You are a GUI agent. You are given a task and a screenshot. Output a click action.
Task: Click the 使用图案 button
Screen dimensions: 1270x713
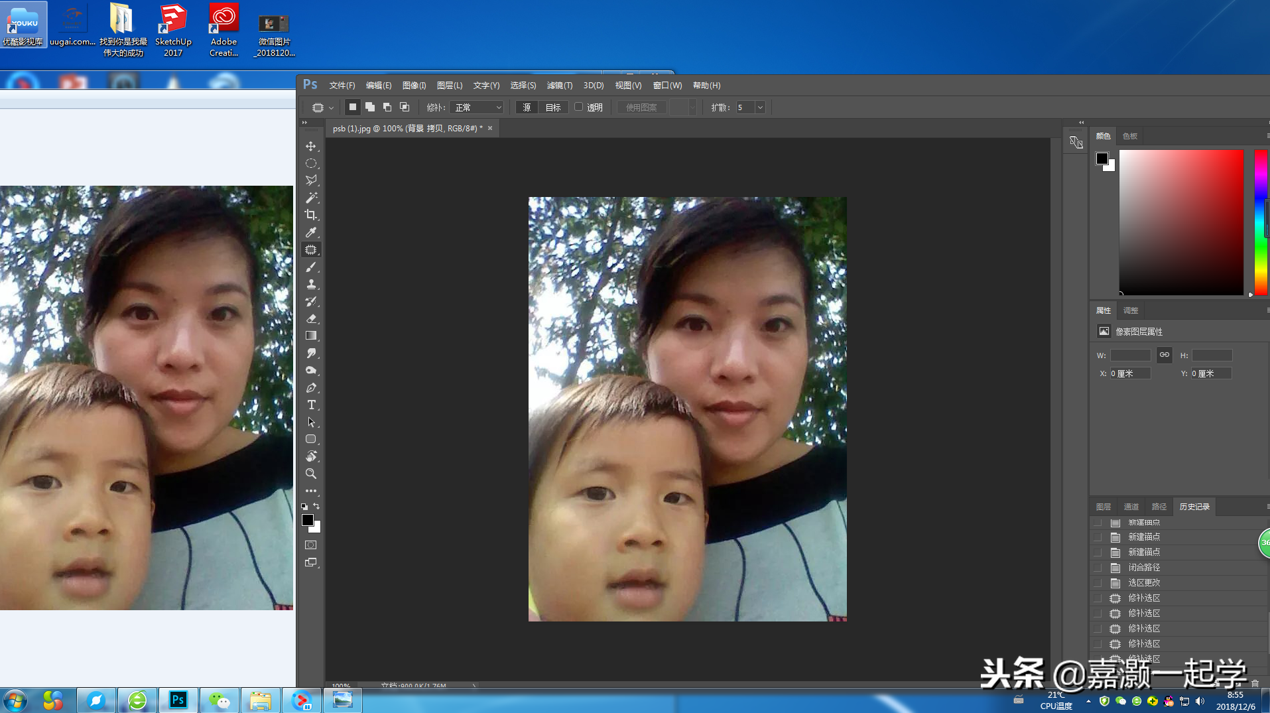coord(641,107)
